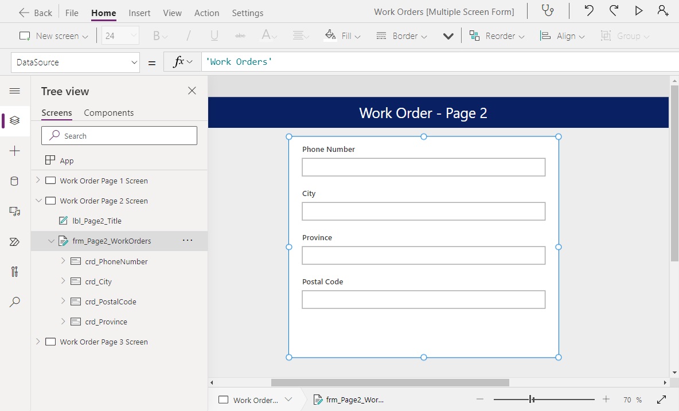Screen dimensions: 679x411
Task: Open the Data sources pane
Action: click(15, 181)
